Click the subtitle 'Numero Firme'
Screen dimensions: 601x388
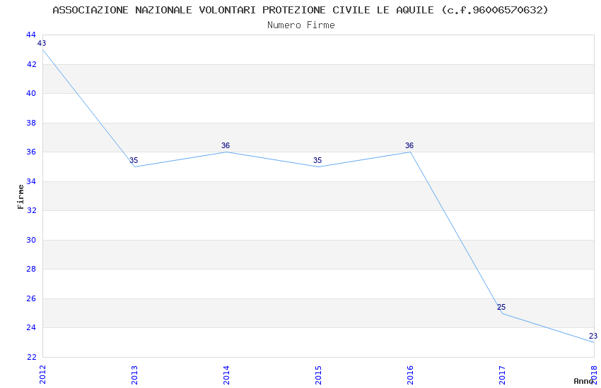[301, 25]
